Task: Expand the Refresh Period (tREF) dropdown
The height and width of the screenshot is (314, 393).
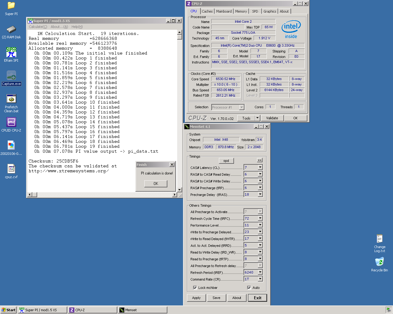Action: pyautogui.click(x=260, y=272)
